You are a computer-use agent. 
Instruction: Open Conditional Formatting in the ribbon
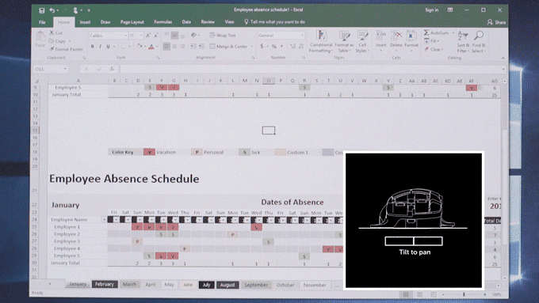click(321, 41)
